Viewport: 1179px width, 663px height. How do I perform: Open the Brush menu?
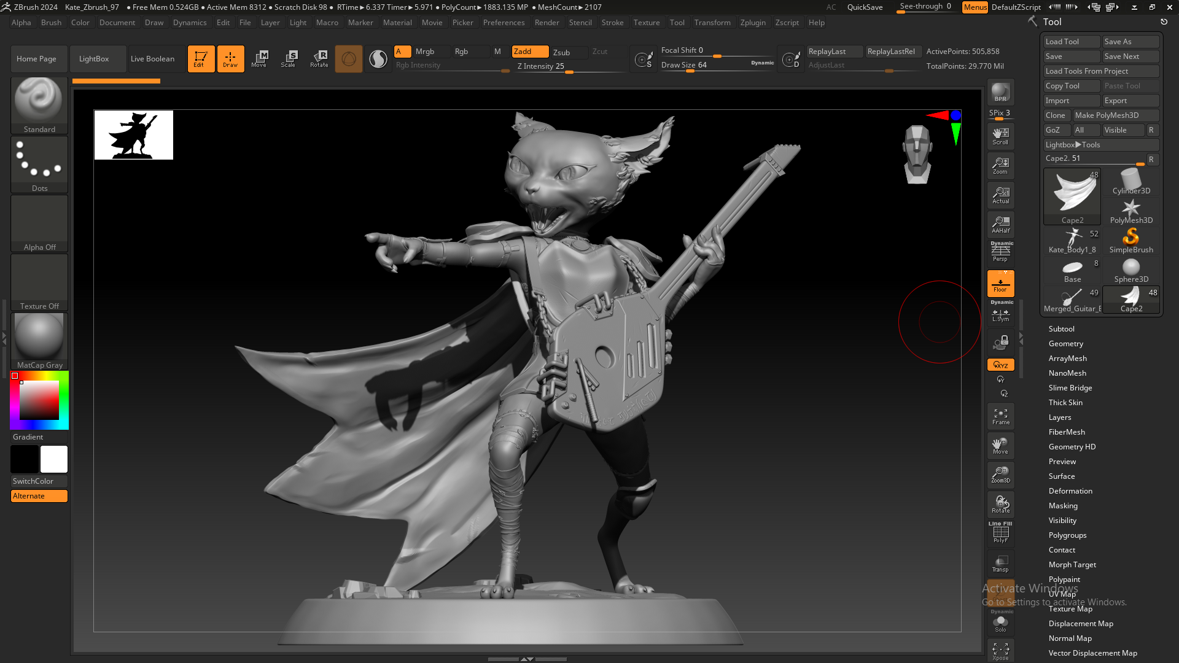click(x=51, y=23)
